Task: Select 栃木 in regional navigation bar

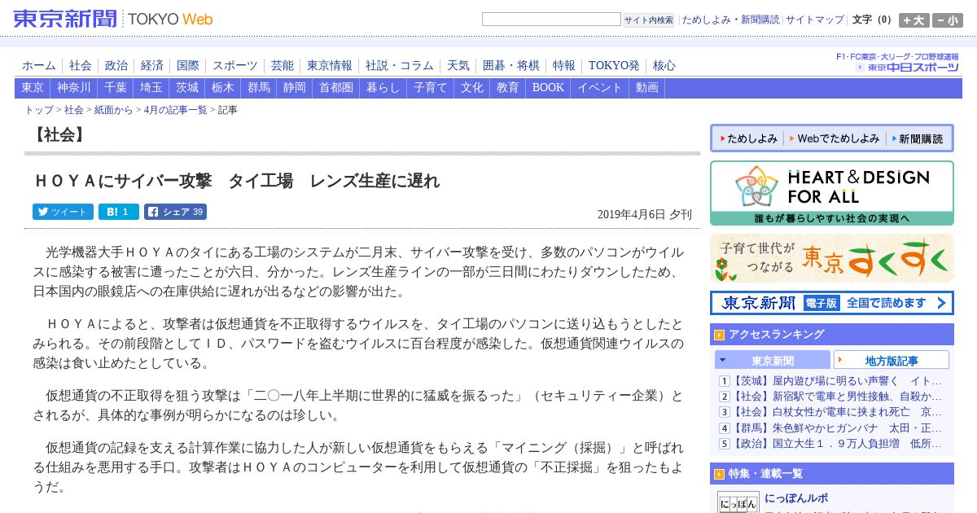Action: point(223,88)
